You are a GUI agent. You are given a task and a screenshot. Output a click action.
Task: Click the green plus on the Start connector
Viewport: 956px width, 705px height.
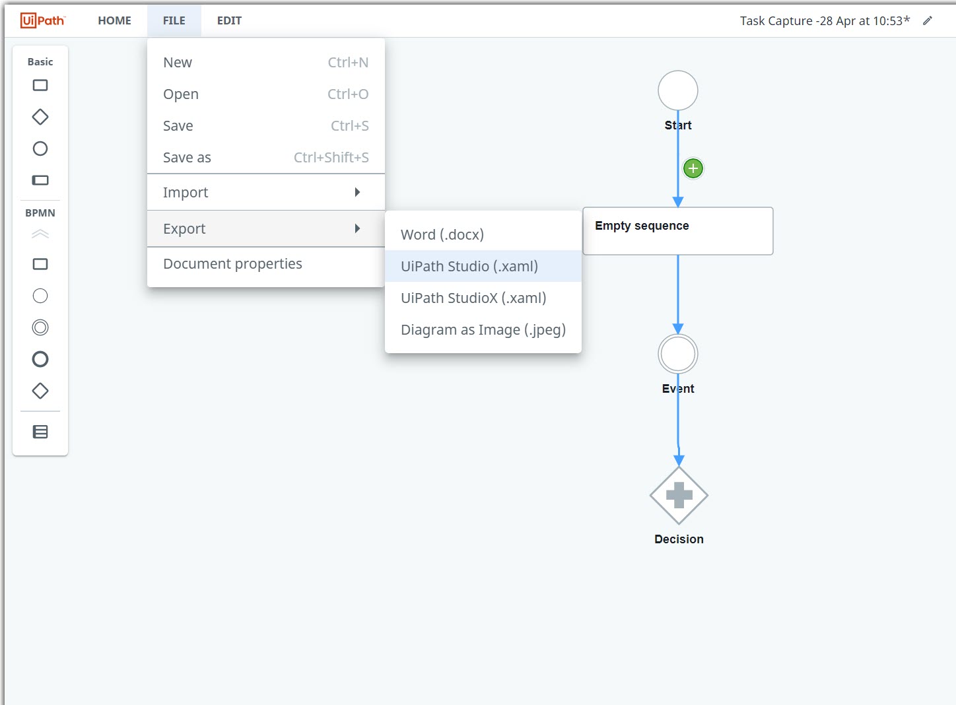coord(693,168)
